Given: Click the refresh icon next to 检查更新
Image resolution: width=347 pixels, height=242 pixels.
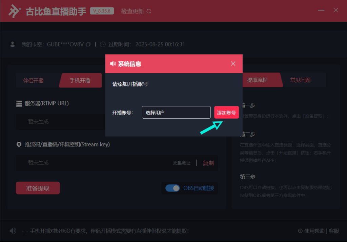Looking at the screenshot, I should 149,11.
